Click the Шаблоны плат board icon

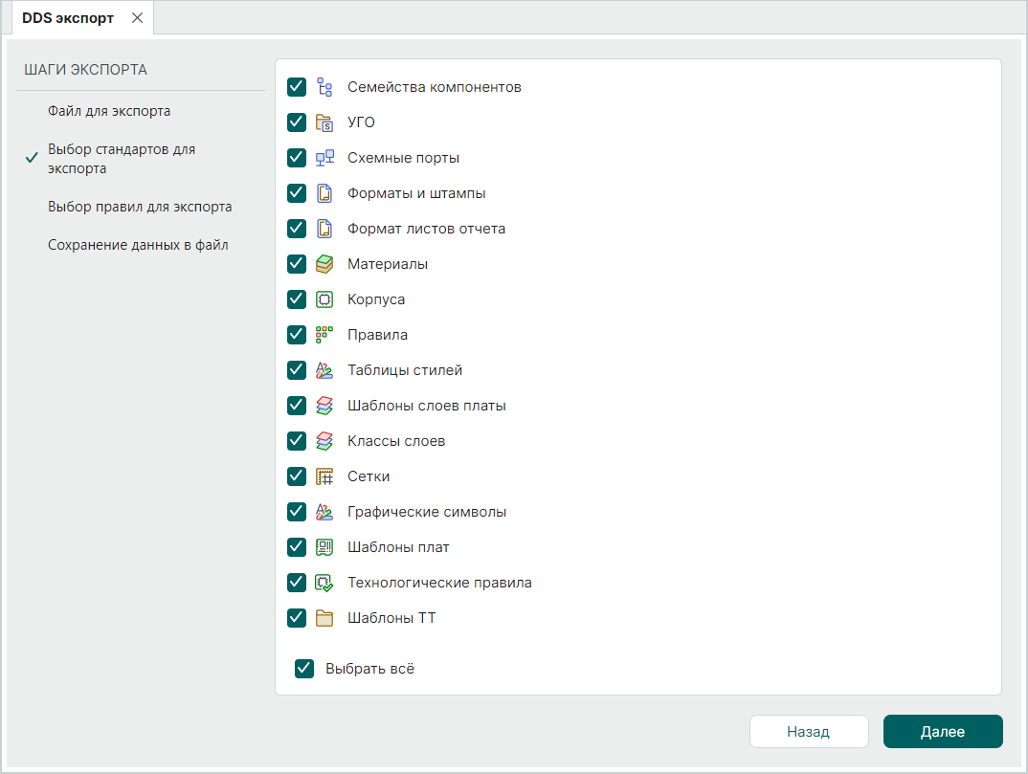coord(324,547)
